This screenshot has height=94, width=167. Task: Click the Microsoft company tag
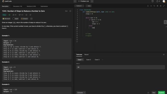pyautogui.click(x=6, y=19)
